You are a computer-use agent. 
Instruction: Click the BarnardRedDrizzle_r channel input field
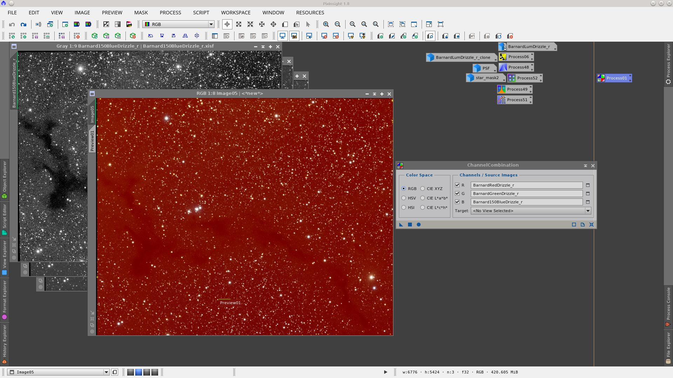[x=526, y=185]
